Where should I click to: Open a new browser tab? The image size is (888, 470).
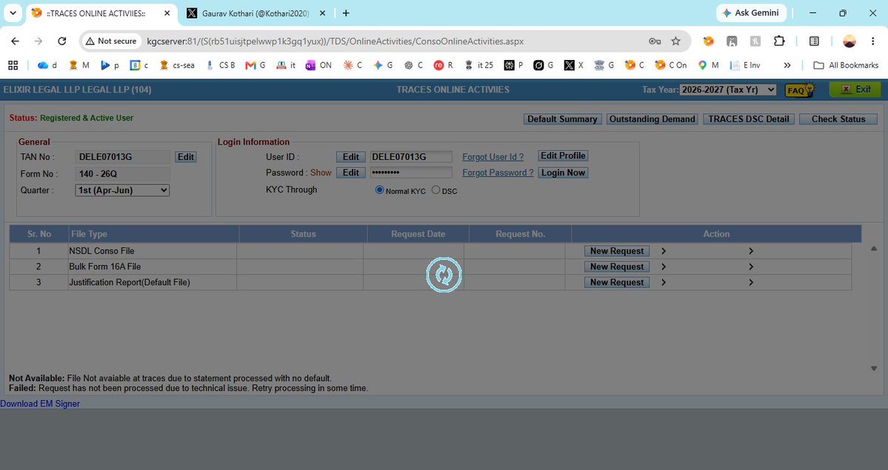tap(346, 13)
